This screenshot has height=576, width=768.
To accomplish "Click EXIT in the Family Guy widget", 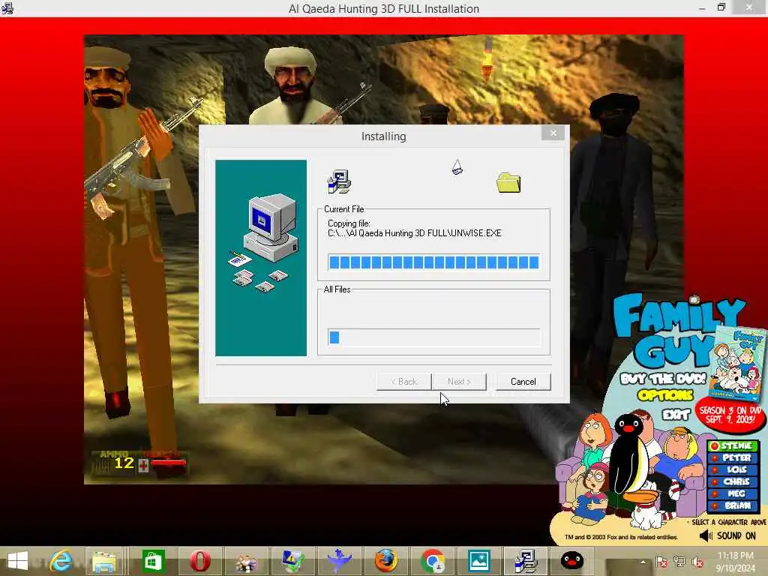I will click(676, 415).
